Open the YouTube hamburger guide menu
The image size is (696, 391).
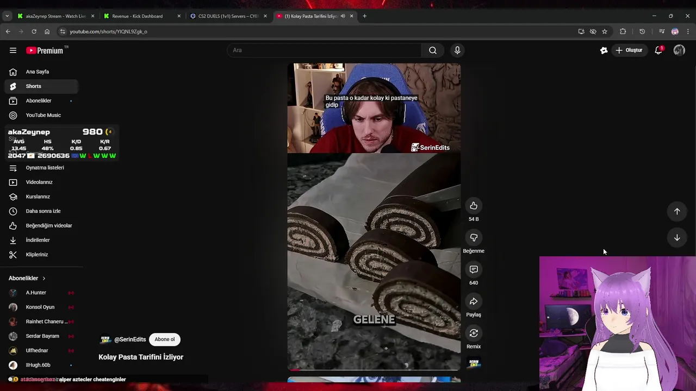click(x=13, y=51)
